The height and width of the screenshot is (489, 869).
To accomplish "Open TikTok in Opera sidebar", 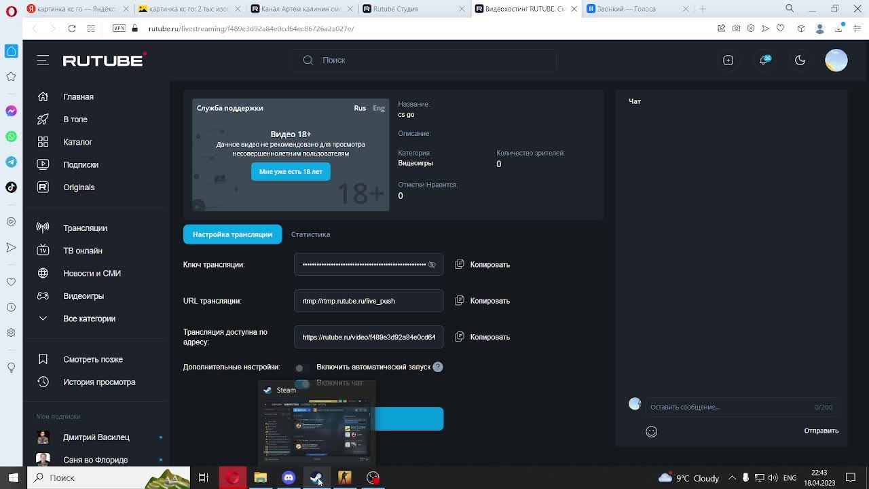I will [x=12, y=187].
